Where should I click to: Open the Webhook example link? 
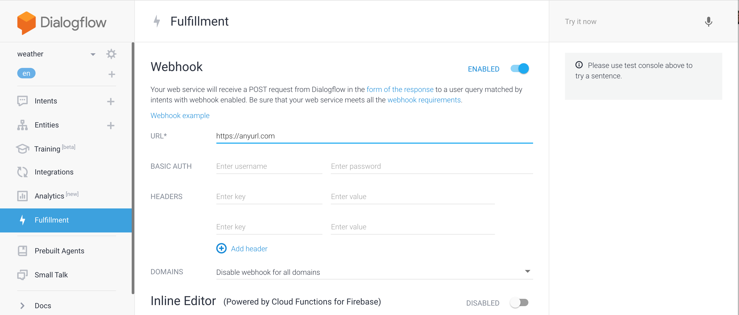click(180, 115)
